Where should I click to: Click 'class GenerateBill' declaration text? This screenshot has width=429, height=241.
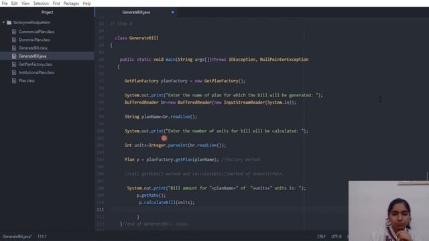pos(137,38)
